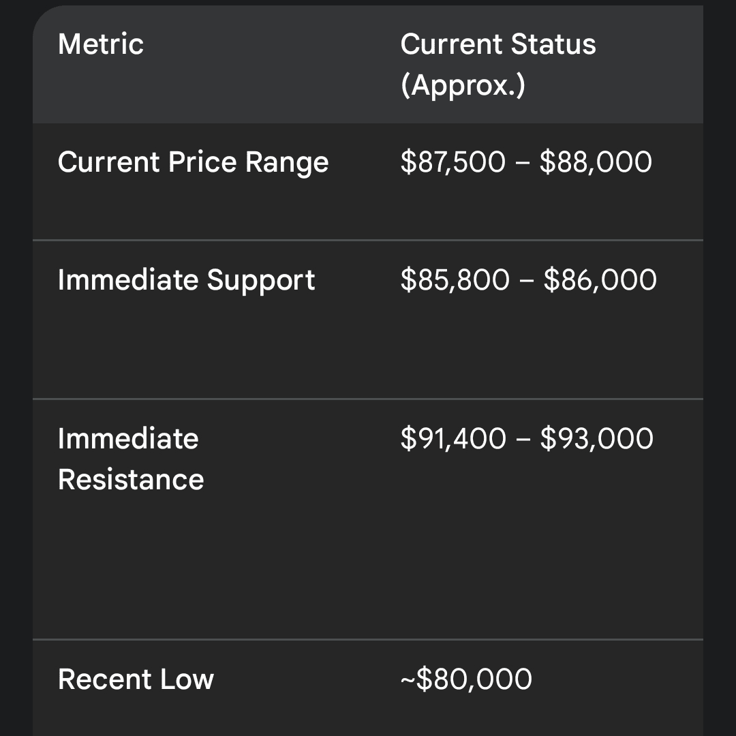
Task: Select the ~$80,000 recent low value
Action: pyautogui.click(x=466, y=680)
